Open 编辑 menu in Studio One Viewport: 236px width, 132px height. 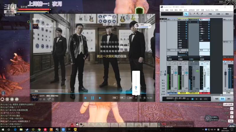coord(167,10)
